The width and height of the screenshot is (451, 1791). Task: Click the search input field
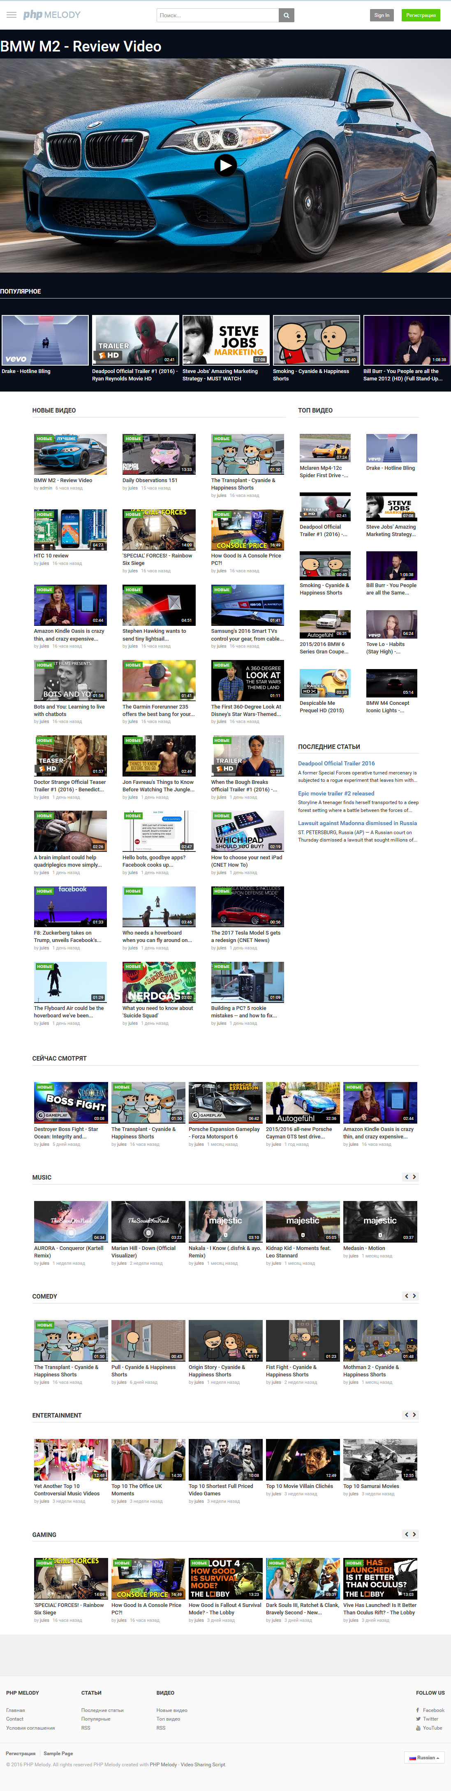click(x=218, y=14)
